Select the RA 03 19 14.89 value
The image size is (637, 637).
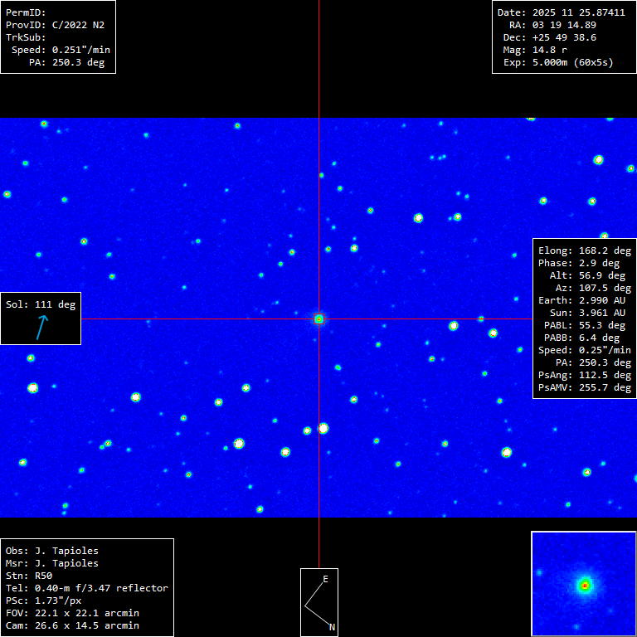[552, 25]
